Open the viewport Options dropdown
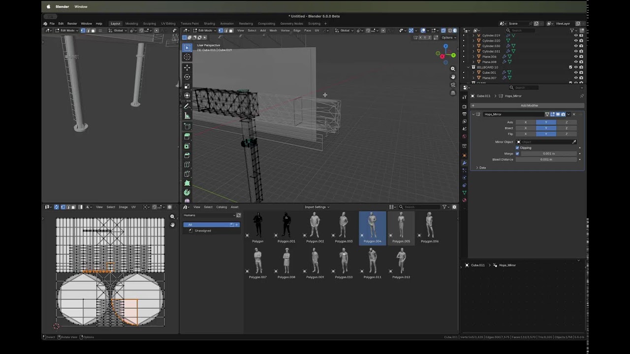 (x=448, y=37)
